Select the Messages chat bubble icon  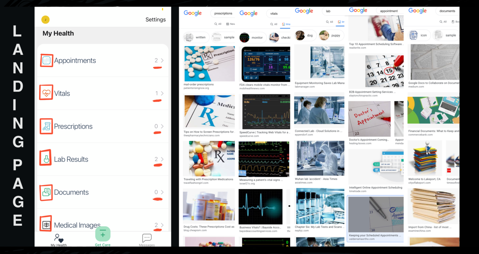click(147, 238)
